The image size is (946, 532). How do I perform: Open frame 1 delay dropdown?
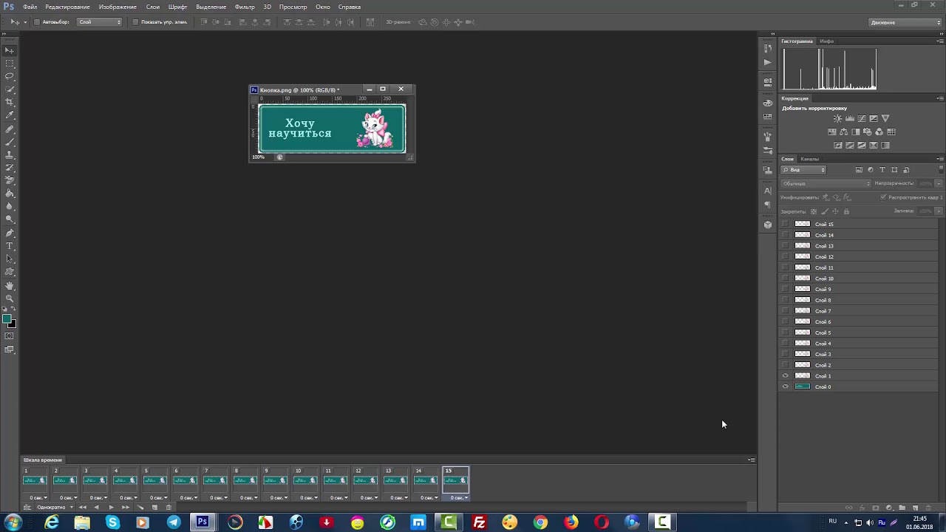tap(38, 497)
